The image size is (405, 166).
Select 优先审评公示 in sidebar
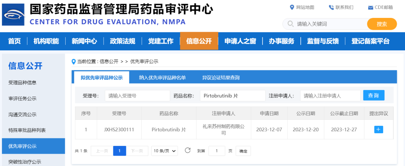click(x=33, y=146)
